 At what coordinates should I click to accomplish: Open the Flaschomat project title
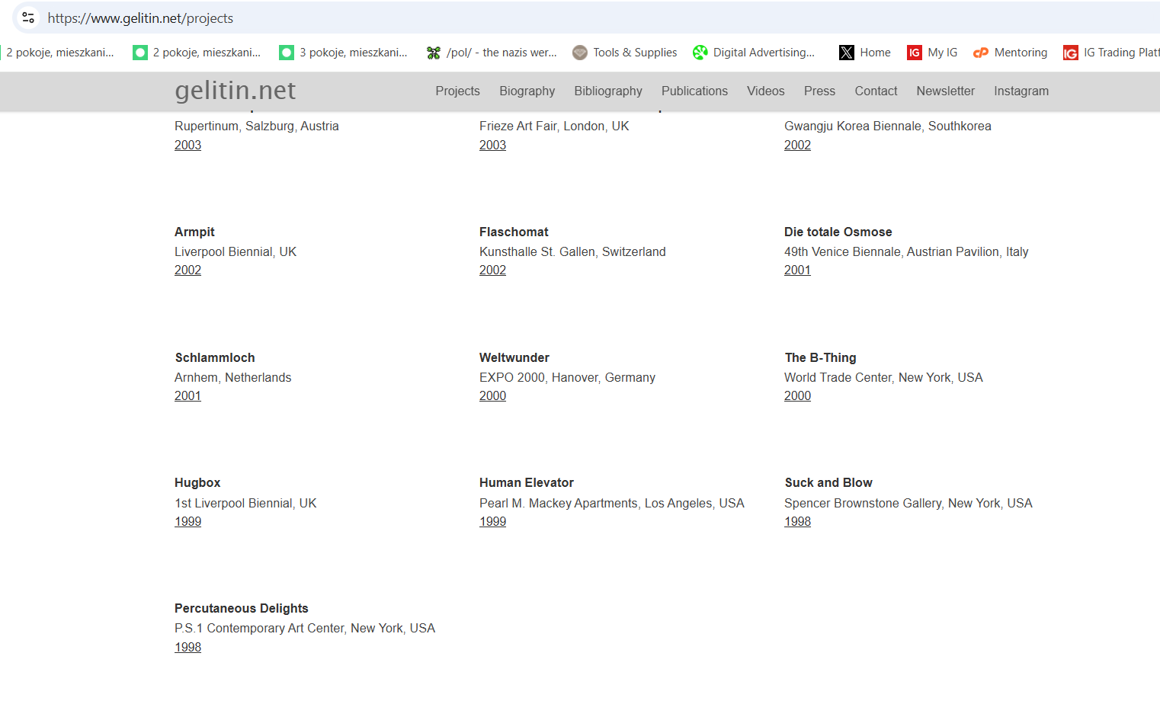[514, 232]
